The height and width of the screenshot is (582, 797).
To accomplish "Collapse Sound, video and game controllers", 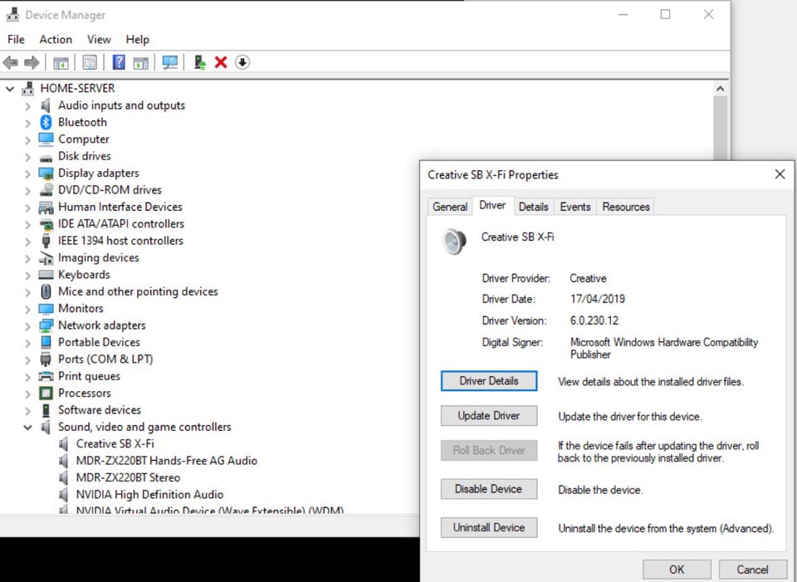I will coord(27,428).
